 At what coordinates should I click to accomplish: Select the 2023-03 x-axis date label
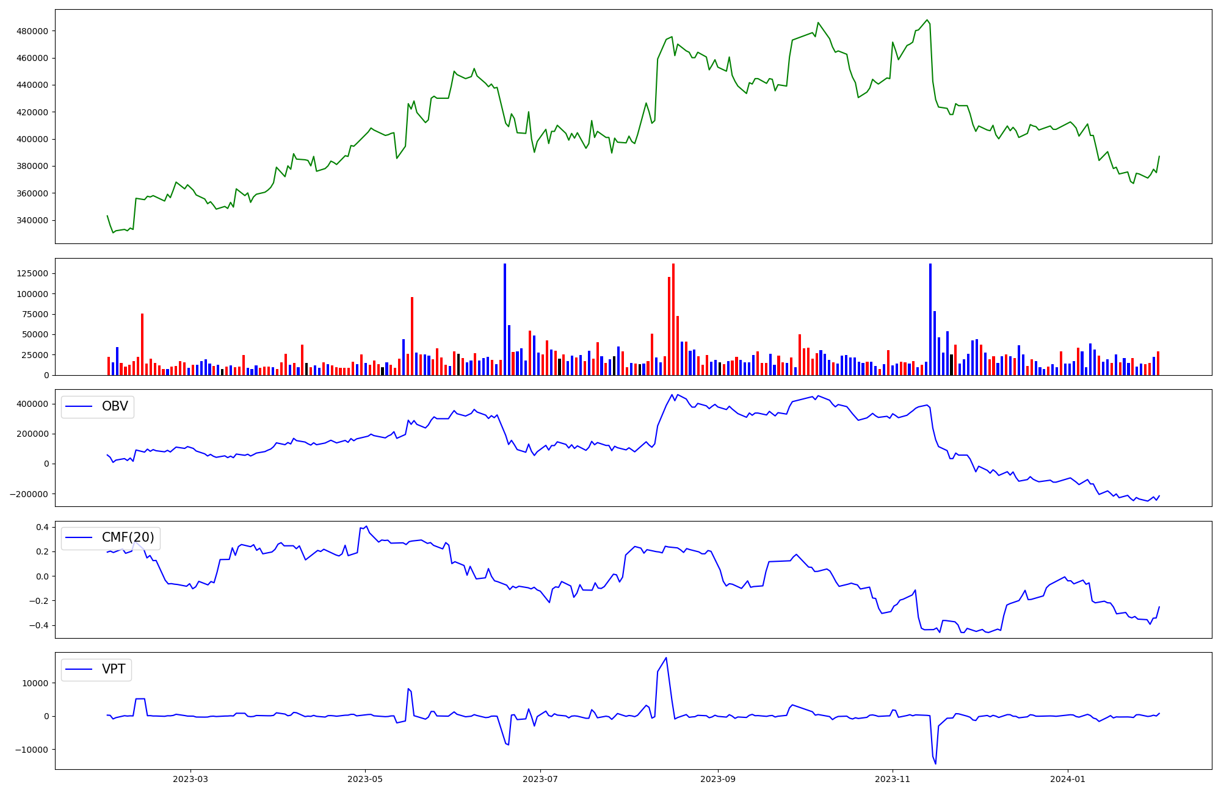[x=190, y=779]
